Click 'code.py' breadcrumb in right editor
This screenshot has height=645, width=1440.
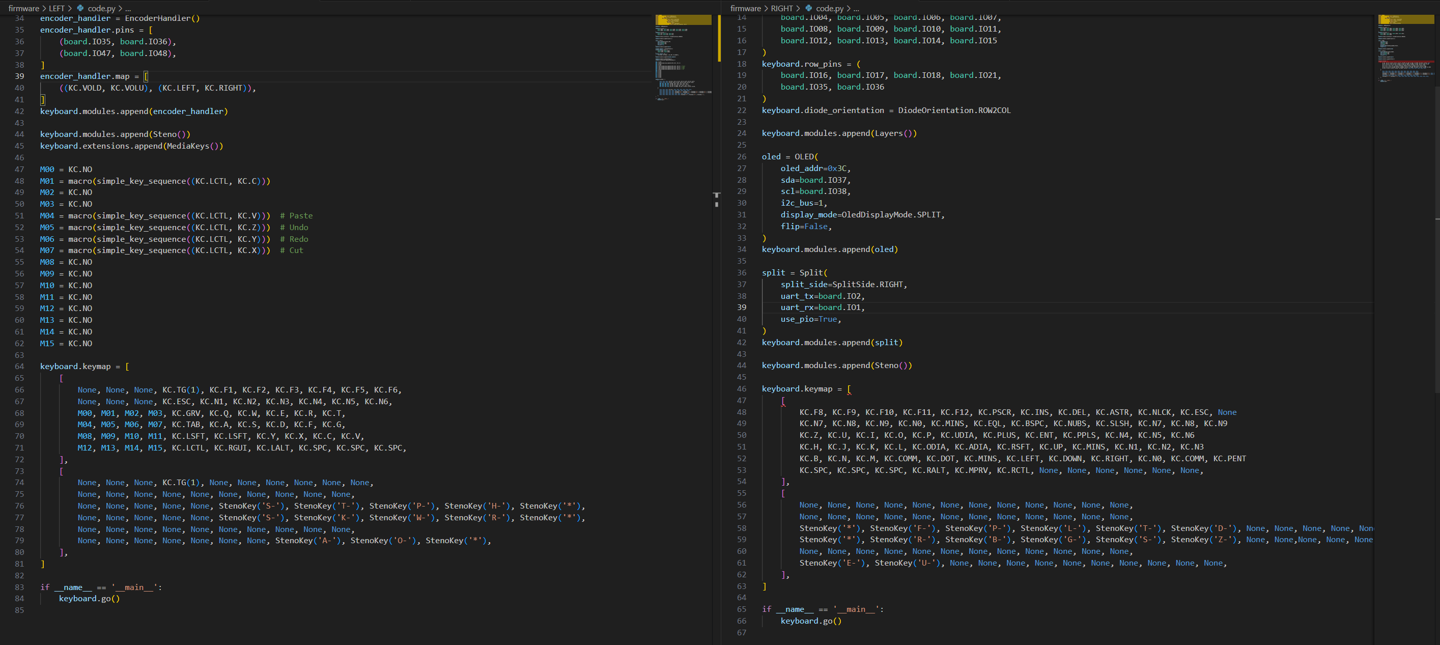click(x=830, y=8)
